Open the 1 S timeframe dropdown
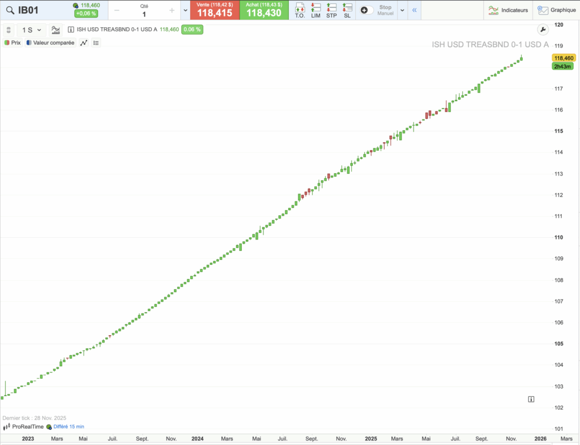The height and width of the screenshot is (445, 580). coord(31,30)
